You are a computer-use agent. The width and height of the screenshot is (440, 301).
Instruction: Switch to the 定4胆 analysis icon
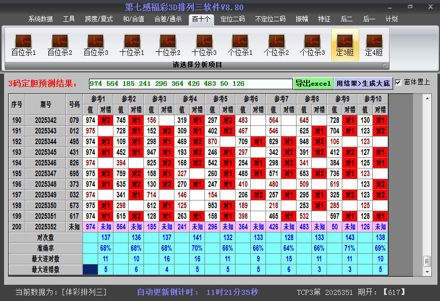pyautogui.click(x=374, y=45)
